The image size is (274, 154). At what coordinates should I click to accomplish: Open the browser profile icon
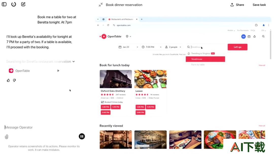[264, 25]
